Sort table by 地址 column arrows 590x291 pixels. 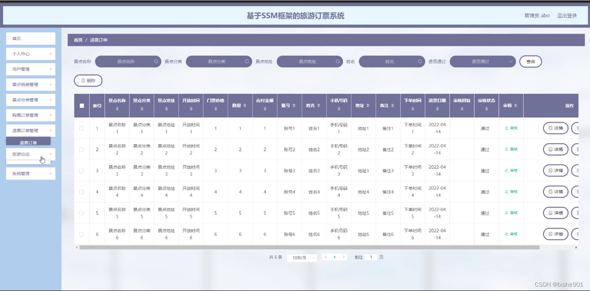(x=368, y=106)
